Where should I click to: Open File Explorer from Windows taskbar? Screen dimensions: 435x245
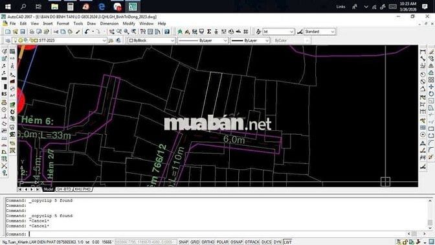(x=54, y=6)
